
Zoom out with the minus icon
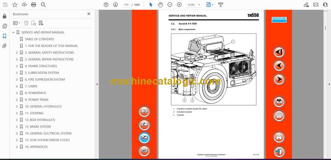click(x=170, y=5)
